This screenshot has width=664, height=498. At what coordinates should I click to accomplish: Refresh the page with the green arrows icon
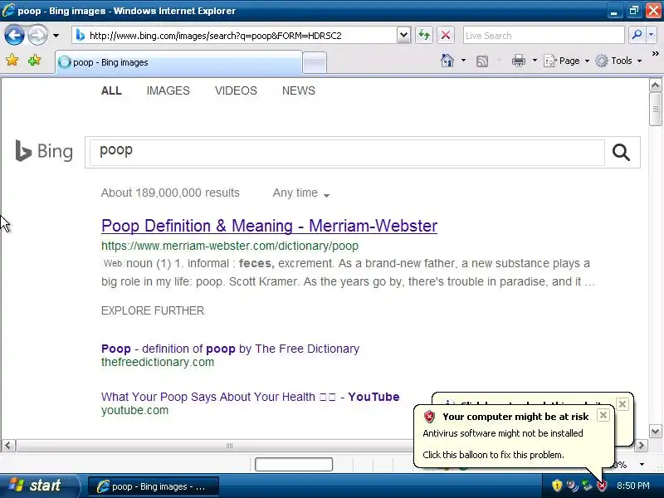pos(424,35)
